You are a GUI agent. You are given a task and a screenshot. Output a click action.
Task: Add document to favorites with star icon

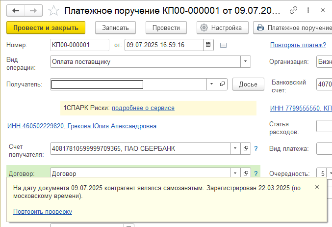[53, 11]
